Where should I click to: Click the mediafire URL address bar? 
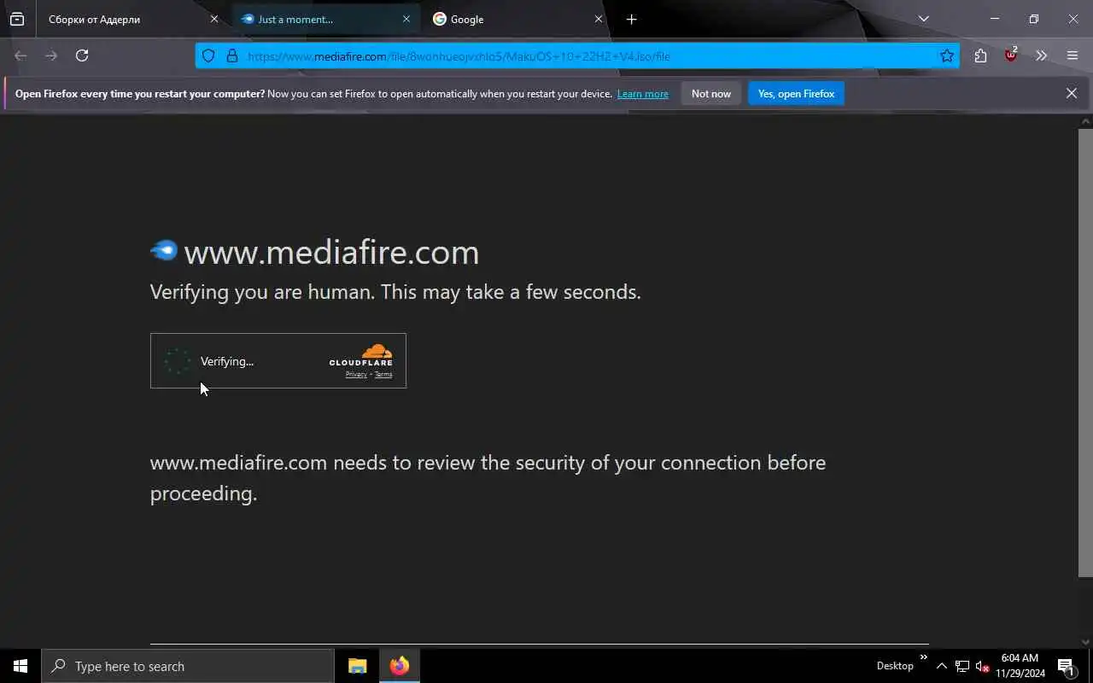(576, 56)
